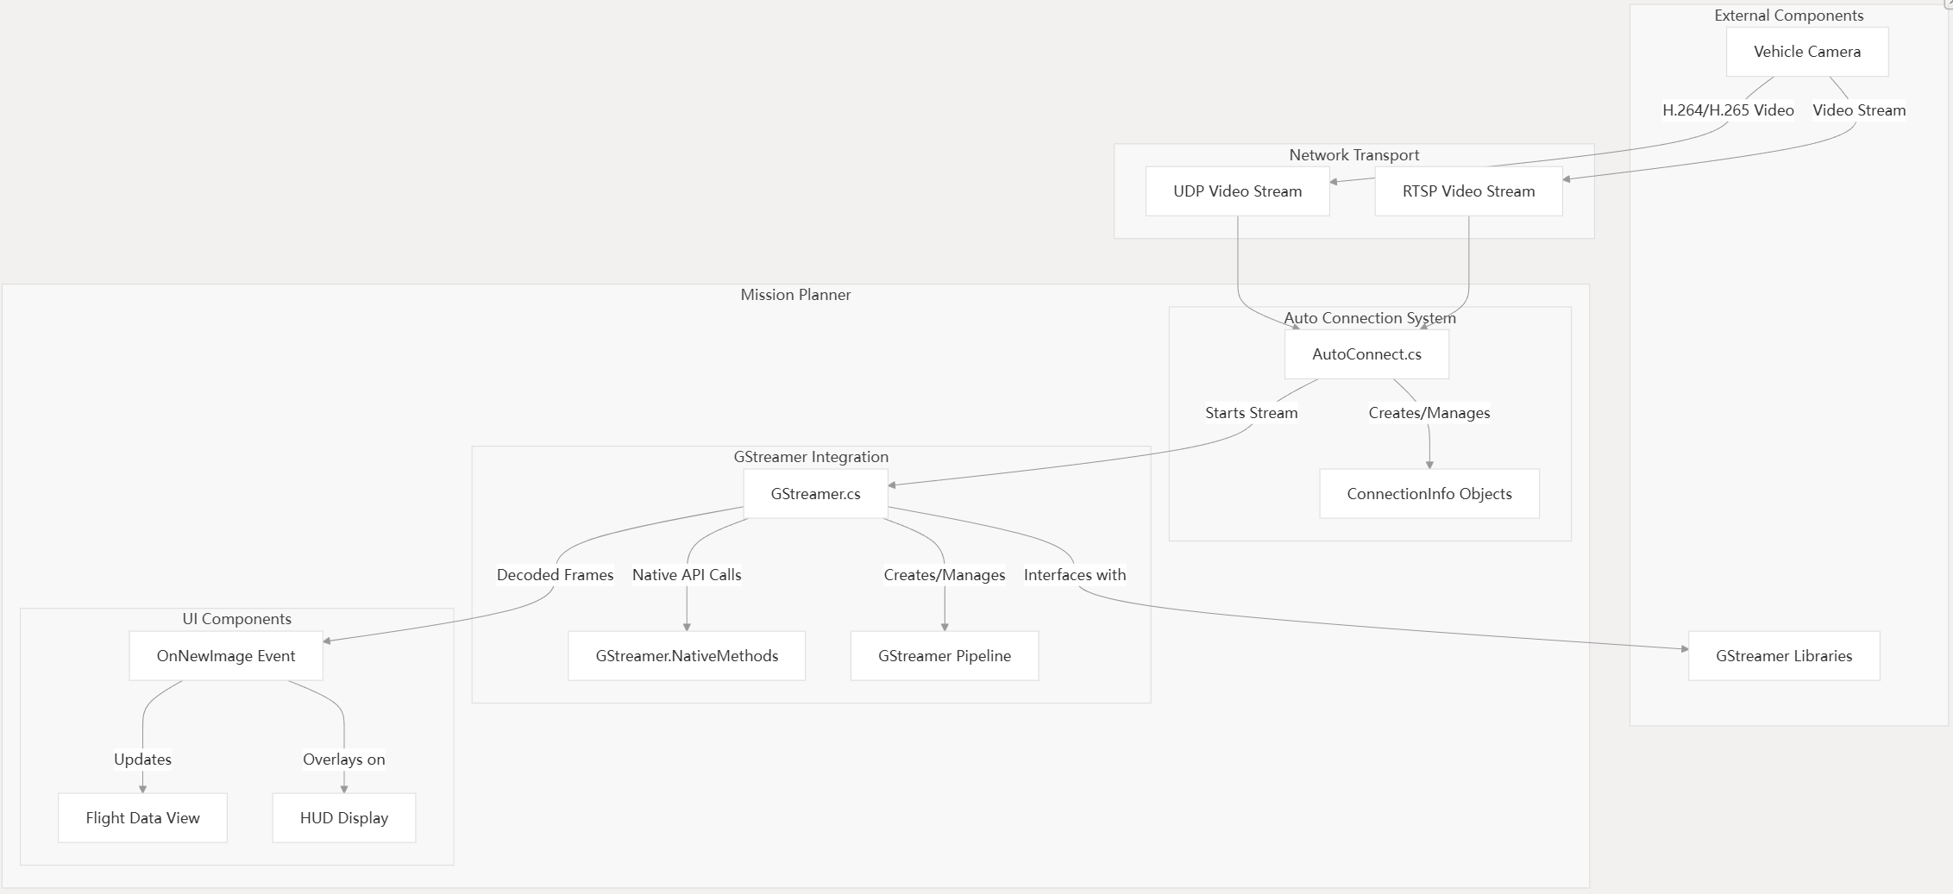The image size is (1953, 894).
Task: Click the Interfaces with edge label
Action: pyautogui.click(x=1075, y=575)
